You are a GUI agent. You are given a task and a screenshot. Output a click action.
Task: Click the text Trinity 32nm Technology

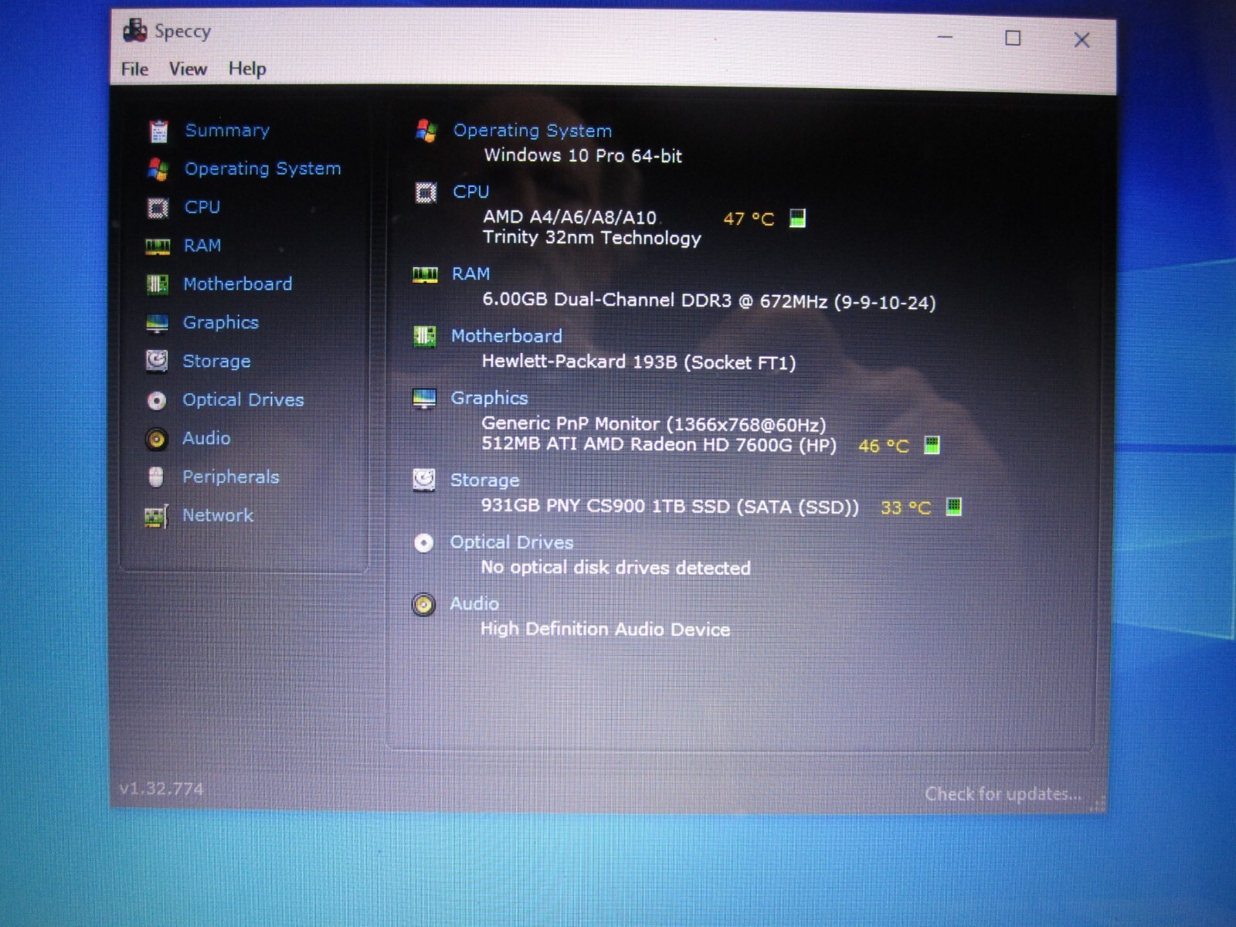point(592,237)
